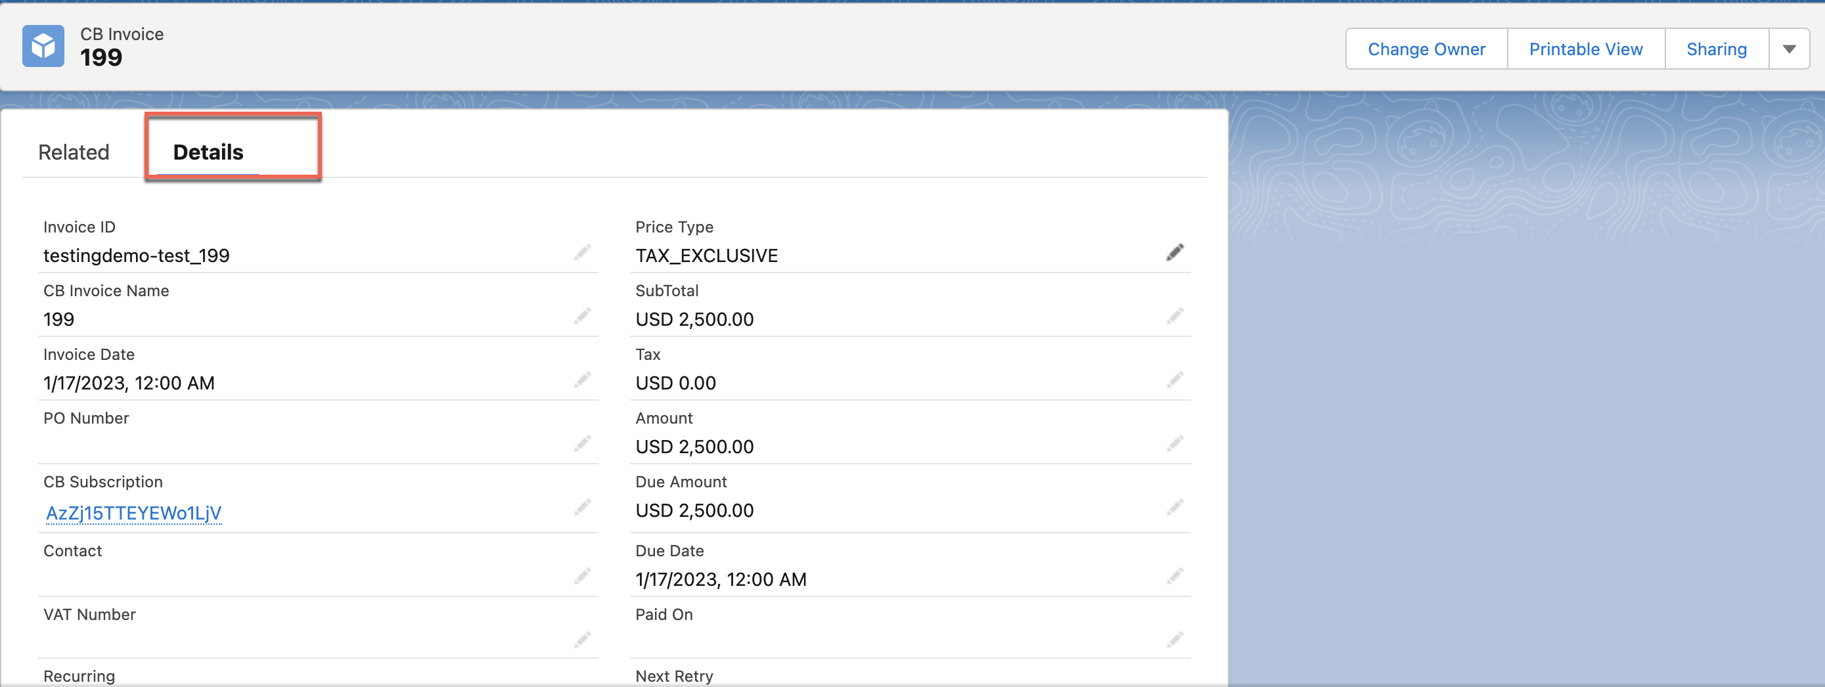
Task: Click the CB Invoice cube icon
Action: pos(43,47)
